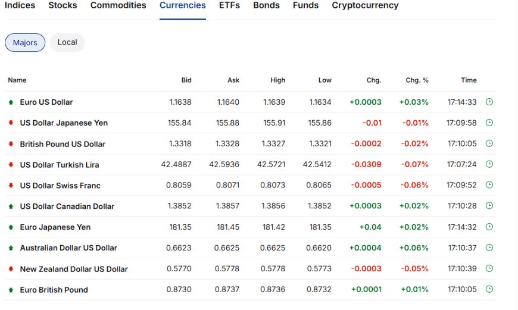Viewport: 518px width, 310px height.
Task: Select the Majors filter pill
Action: pyautogui.click(x=25, y=43)
